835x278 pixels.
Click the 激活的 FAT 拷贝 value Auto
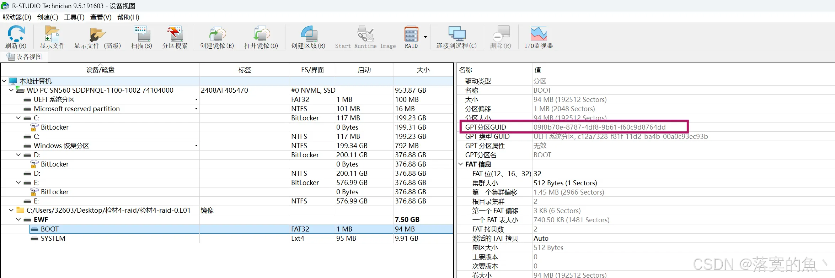[541, 238]
